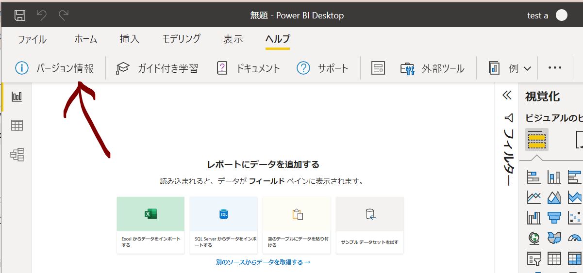The height and width of the screenshot is (273, 583).
Task: Insert a line chart visual
Action: [534, 197]
